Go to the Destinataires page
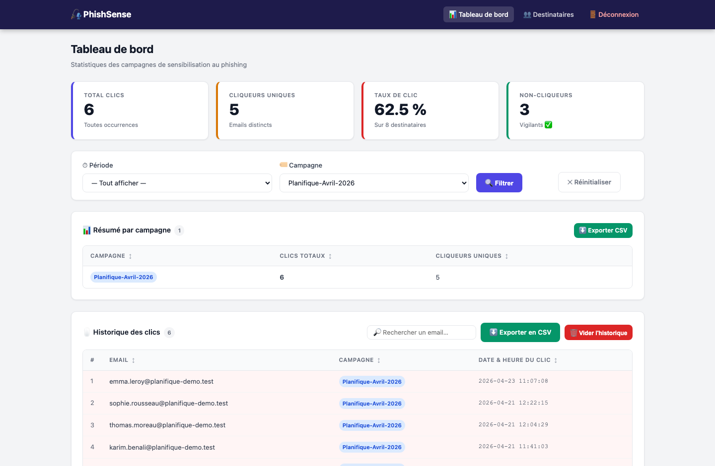Image resolution: width=715 pixels, height=466 pixels. [x=549, y=14]
